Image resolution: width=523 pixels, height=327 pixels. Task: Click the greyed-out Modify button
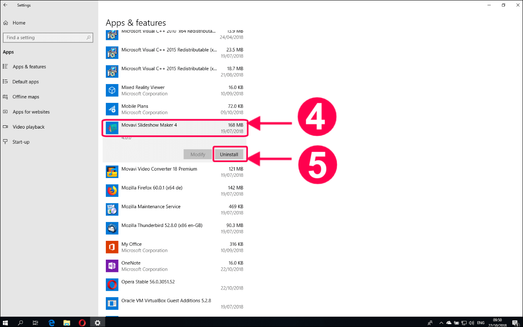pos(198,154)
